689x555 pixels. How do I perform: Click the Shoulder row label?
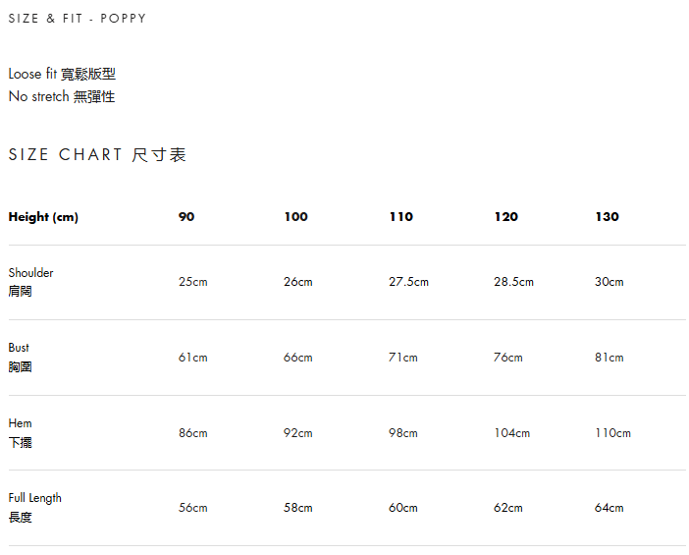[x=31, y=282]
